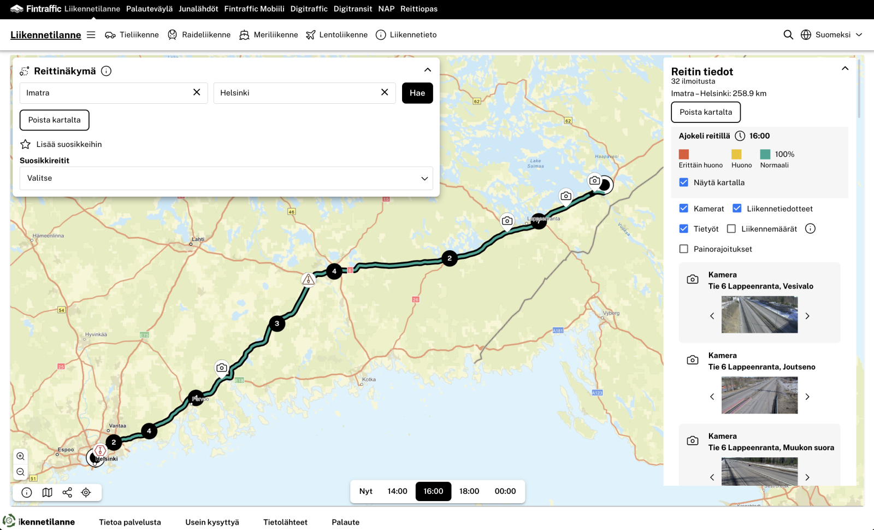Click the map zoom out icon
This screenshot has height=530, width=874.
click(21, 472)
